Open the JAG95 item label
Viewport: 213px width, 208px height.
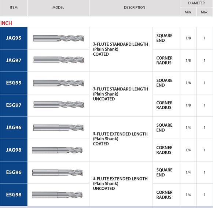coord(14,38)
